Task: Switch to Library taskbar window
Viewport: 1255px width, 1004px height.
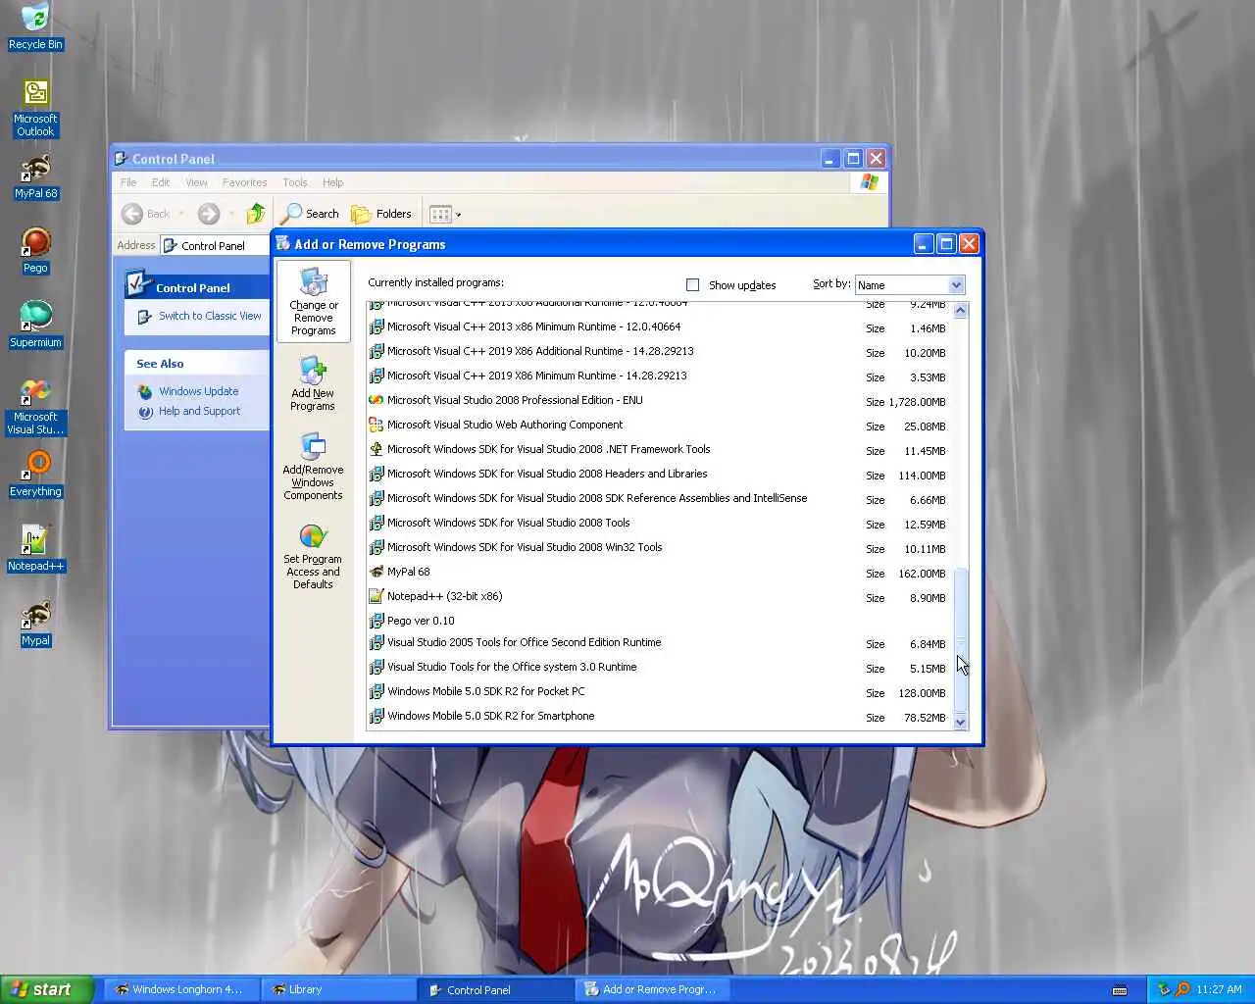Action: pyautogui.click(x=339, y=989)
